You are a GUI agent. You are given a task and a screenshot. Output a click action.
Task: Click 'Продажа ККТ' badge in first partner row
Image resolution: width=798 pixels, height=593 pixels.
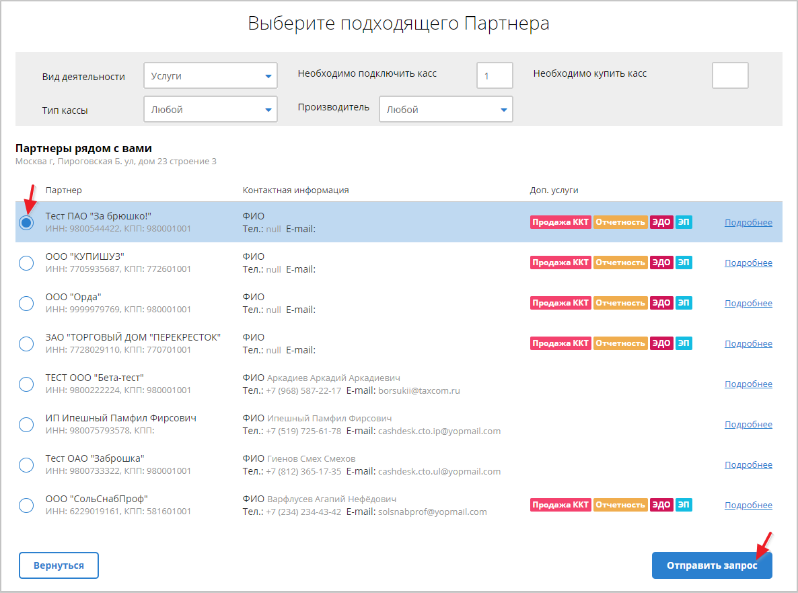click(560, 222)
